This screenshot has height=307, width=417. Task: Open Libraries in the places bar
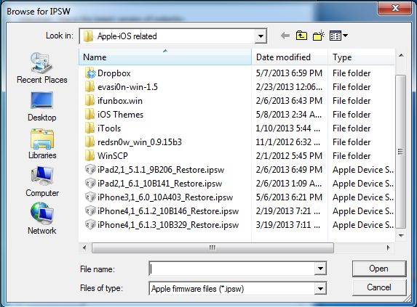42,144
